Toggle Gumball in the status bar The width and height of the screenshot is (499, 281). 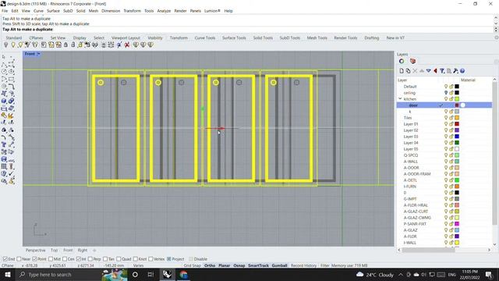(279, 265)
